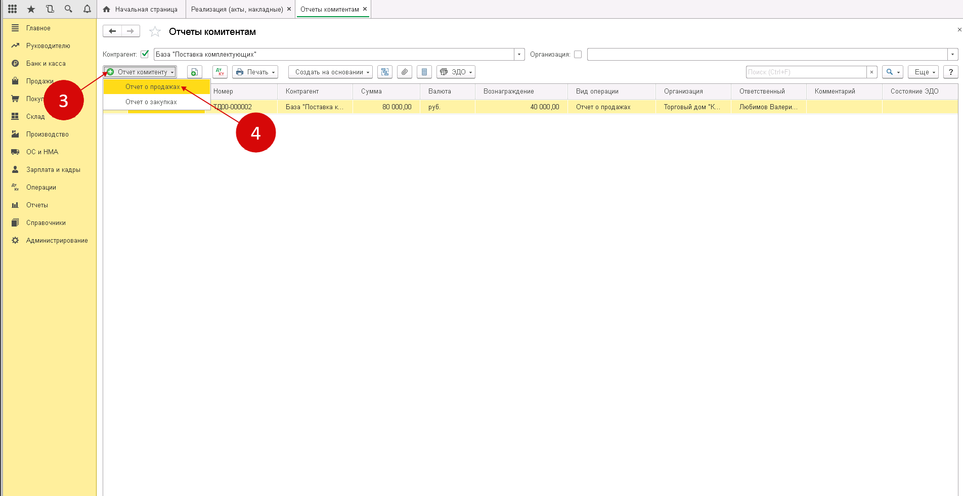Open the ЭДО dropdown menu
Image resolution: width=963 pixels, height=496 pixels.
pyautogui.click(x=456, y=72)
